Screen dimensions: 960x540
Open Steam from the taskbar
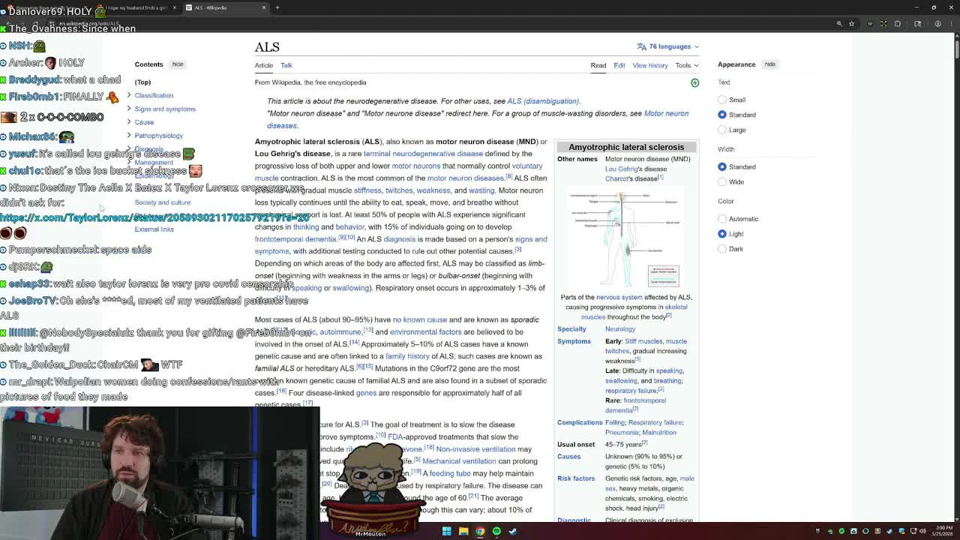513,531
